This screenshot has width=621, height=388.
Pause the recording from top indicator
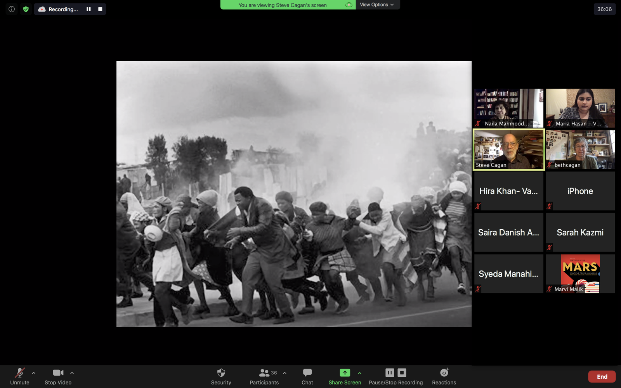tap(88, 9)
